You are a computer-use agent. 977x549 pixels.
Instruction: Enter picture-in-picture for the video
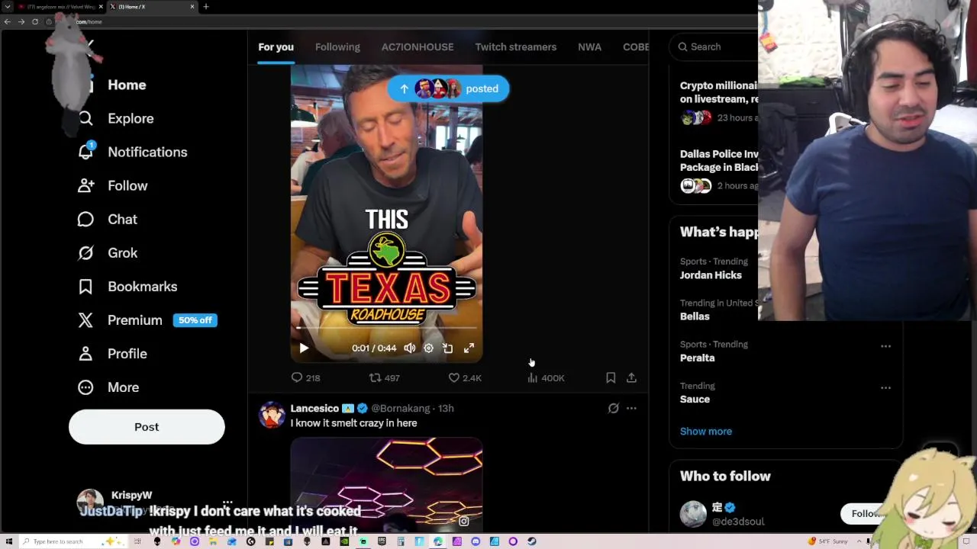(x=448, y=348)
